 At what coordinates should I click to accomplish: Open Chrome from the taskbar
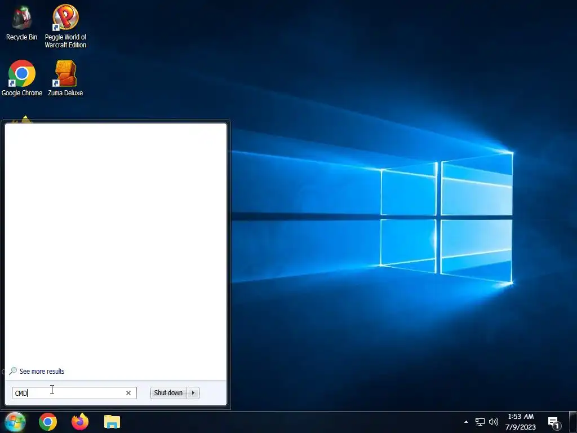tap(48, 422)
